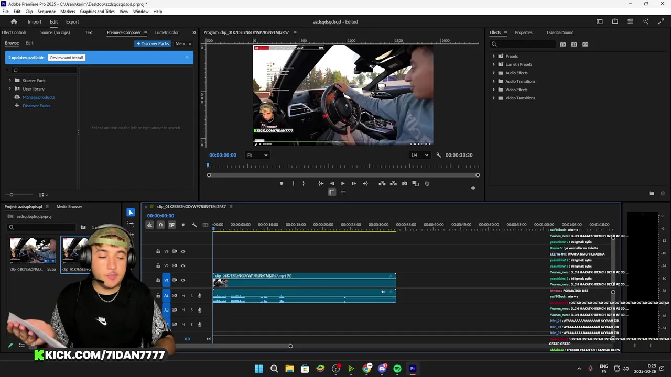This screenshot has height=377, width=671.
Task: Toggle insert sequences as nests in timeline
Action: click(149, 225)
